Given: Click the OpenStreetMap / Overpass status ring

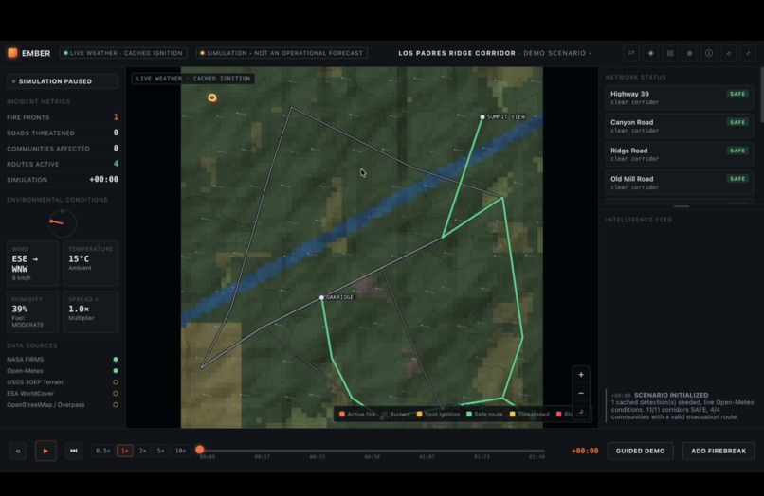Looking at the screenshot, I should (116, 404).
